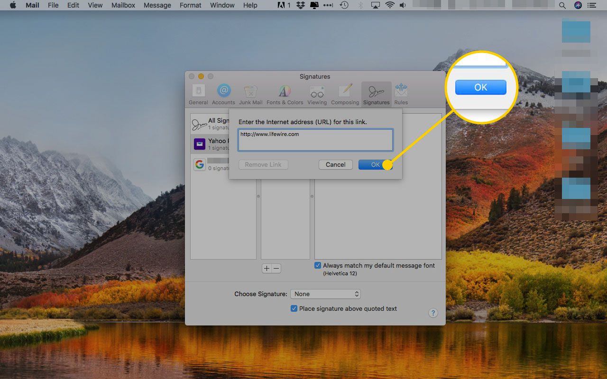Add a signature with plus button
Screen dimensions: 607x379
point(267,268)
